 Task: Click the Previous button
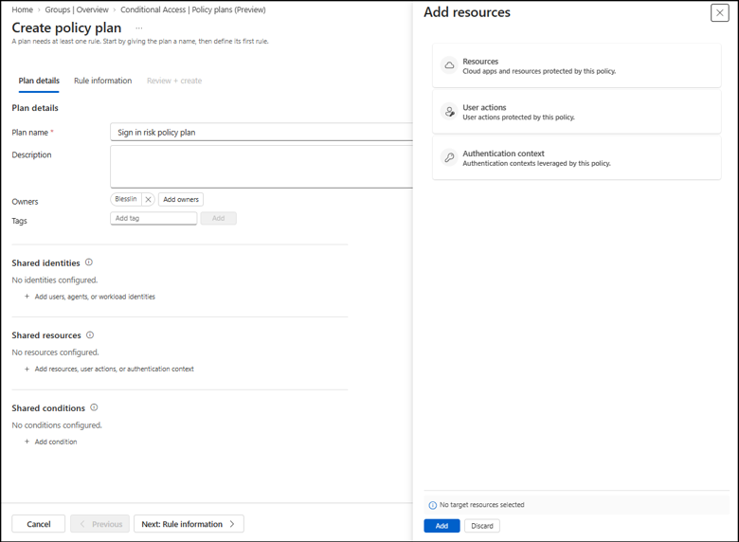click(x=99, y=524)
